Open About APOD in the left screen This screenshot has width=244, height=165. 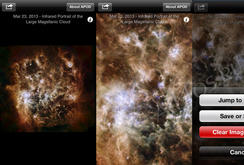coord(80,7)
